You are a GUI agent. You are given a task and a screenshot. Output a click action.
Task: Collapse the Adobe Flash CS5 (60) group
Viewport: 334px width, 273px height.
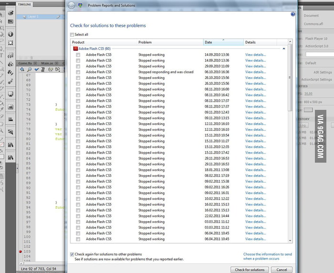(x=284, y=49)
